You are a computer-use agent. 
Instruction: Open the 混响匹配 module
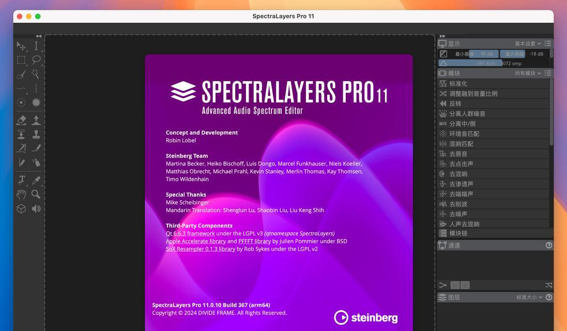[493, 144]
